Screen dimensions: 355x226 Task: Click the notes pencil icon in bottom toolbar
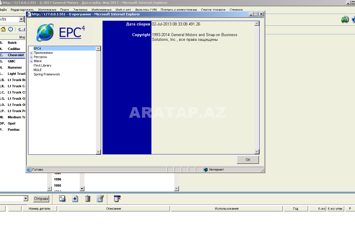100,198
